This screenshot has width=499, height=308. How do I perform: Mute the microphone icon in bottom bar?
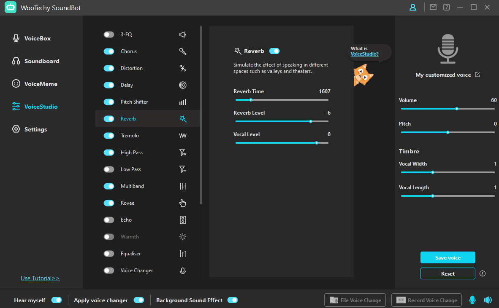[472, 300]
